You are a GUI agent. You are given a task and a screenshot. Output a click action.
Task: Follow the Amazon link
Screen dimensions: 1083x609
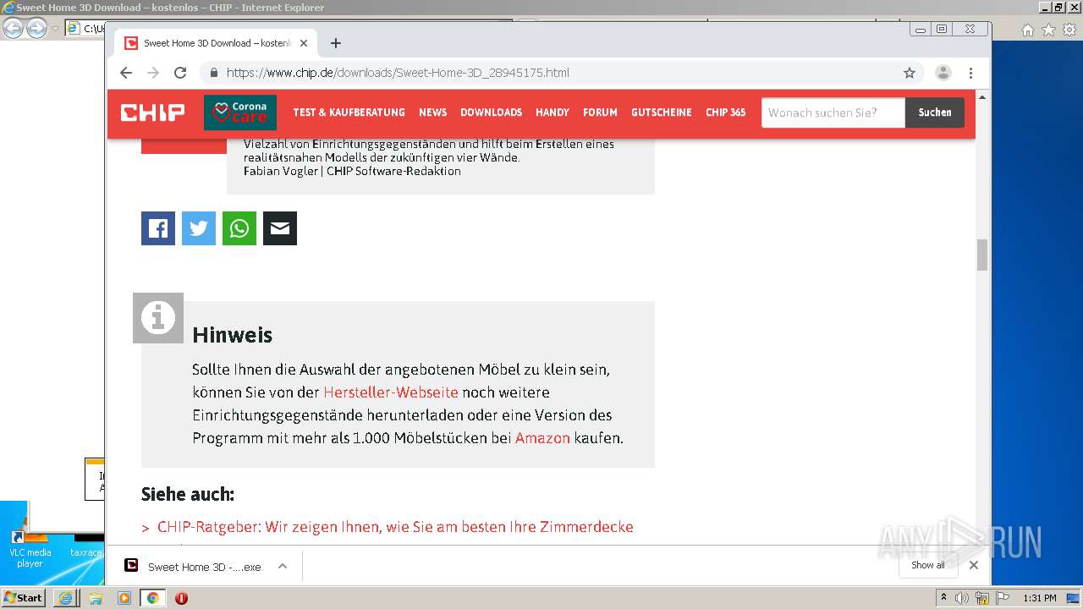[x=542, y=438]
